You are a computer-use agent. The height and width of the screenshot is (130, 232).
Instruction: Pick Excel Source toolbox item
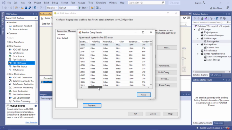click(18, 56)
